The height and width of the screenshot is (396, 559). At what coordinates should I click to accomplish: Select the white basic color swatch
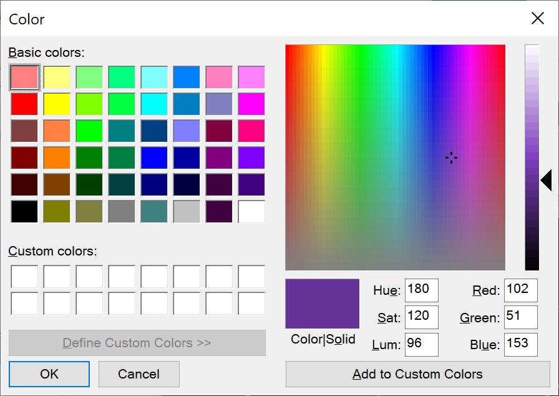click(251, 211)
